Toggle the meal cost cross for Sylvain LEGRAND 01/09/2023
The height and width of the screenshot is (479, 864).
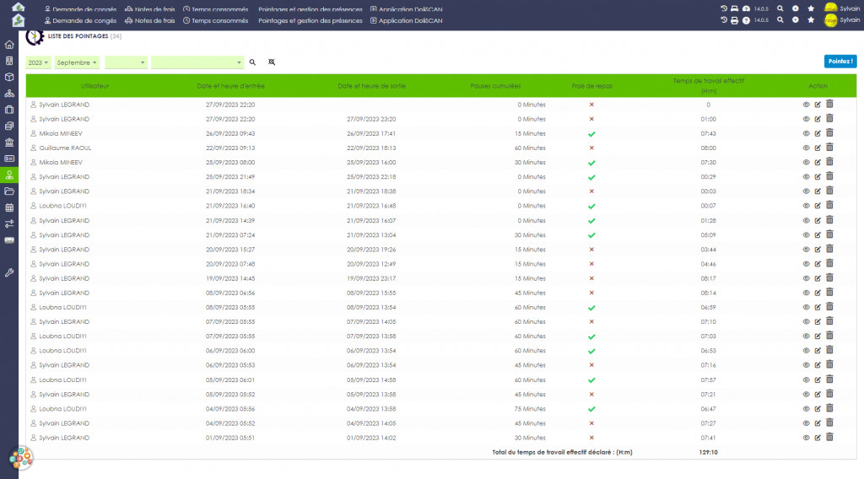pos(591,438)
